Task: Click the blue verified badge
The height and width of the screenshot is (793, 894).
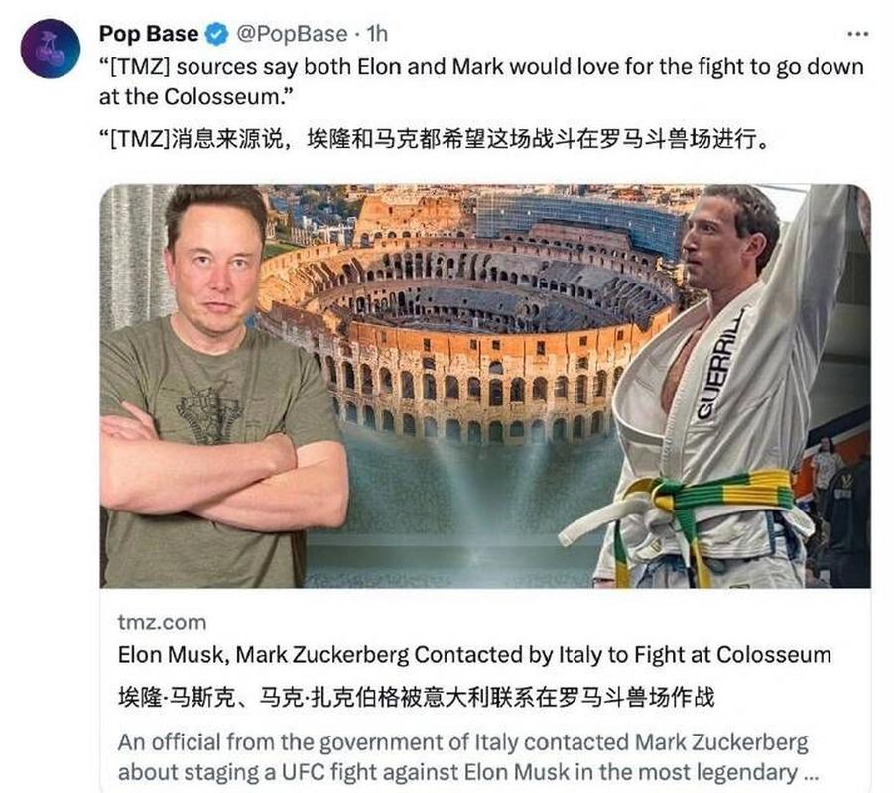Action: tap(217, 34)
